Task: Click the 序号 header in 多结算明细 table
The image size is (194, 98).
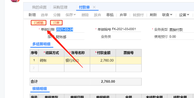Action: 34,53
